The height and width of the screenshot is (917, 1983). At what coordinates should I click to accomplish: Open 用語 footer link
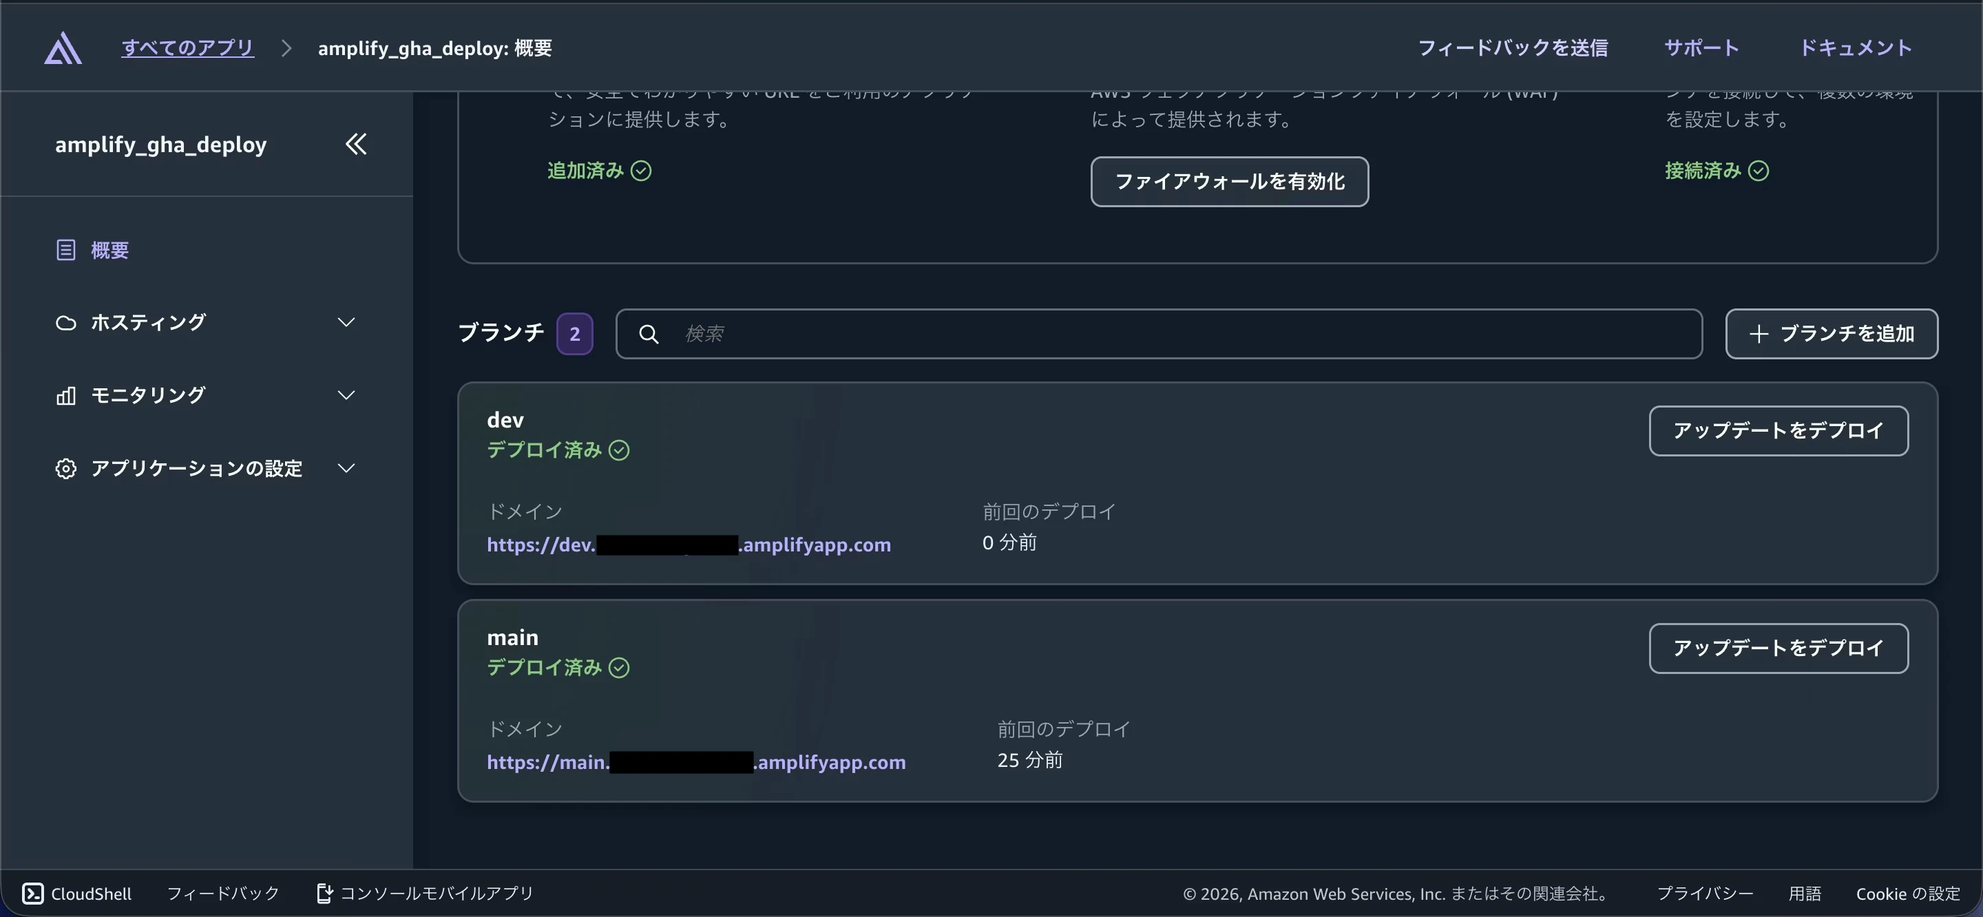(1805, 893)
